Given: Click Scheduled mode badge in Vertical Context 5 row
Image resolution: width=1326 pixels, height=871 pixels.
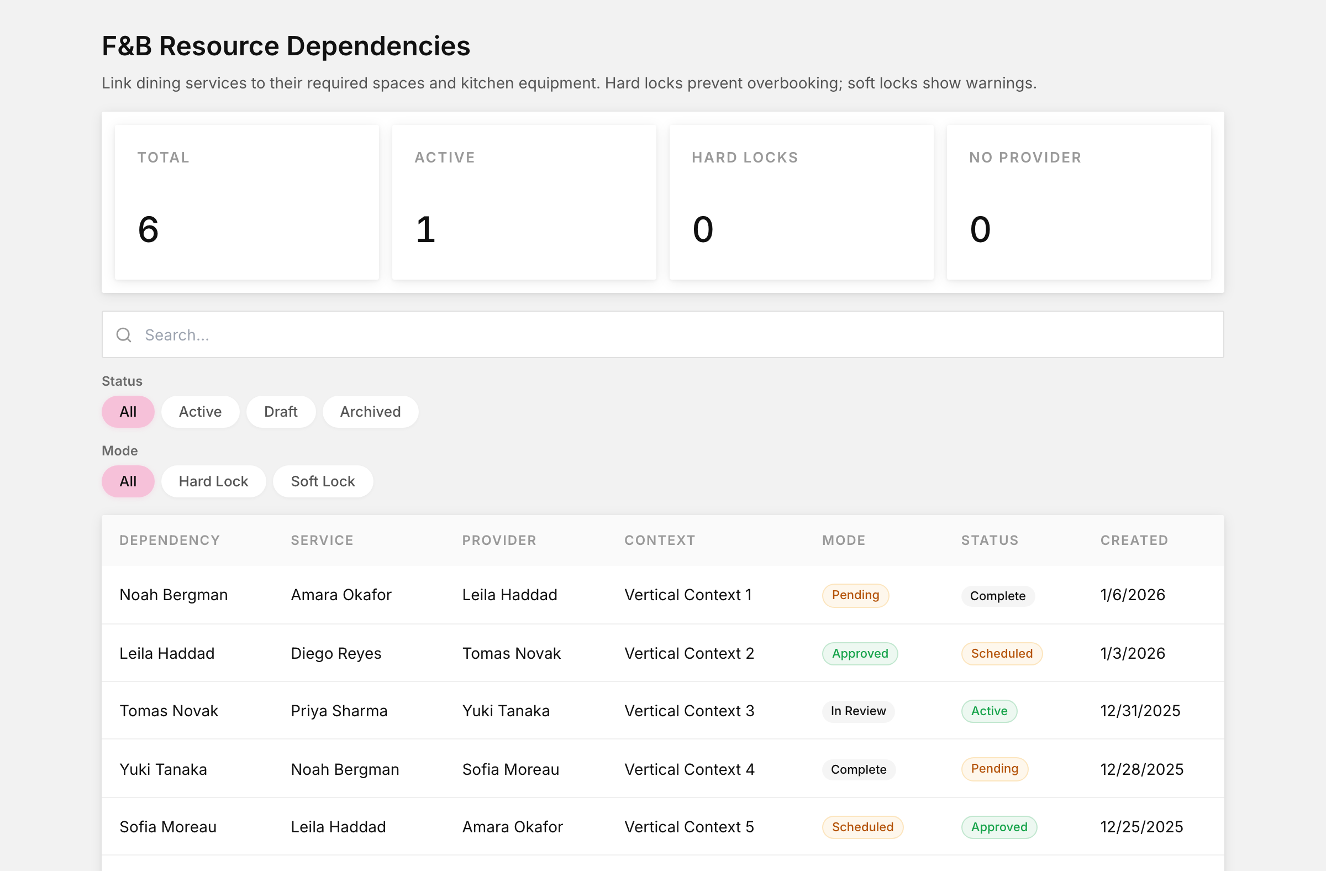Looking at the screenshot, I should click(862, 827).
